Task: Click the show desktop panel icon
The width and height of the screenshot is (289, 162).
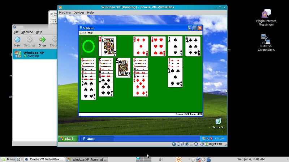Action: (x=18, y=159)
